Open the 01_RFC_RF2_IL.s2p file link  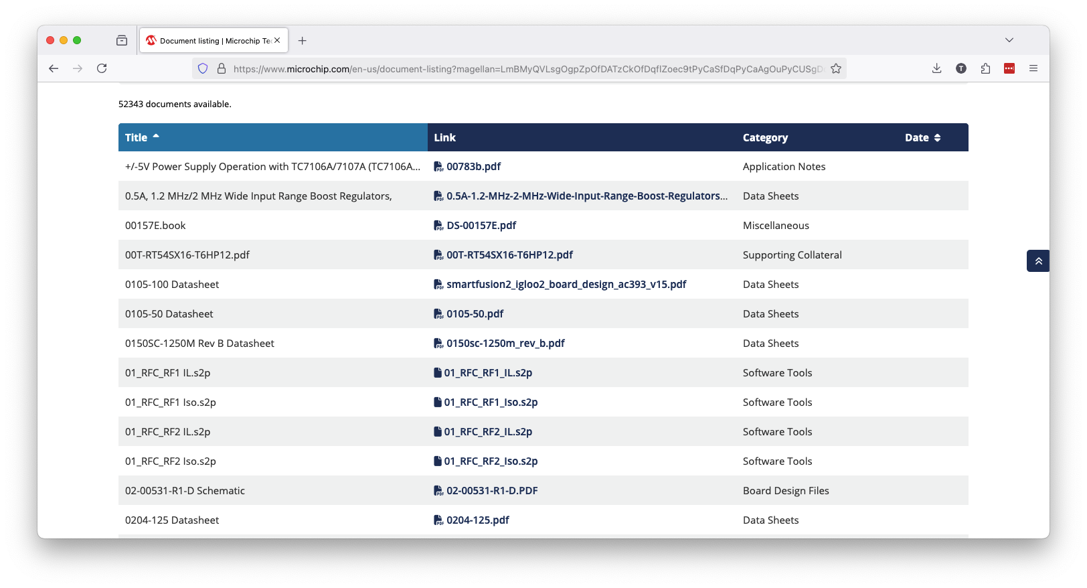click(x=488, y=431)
